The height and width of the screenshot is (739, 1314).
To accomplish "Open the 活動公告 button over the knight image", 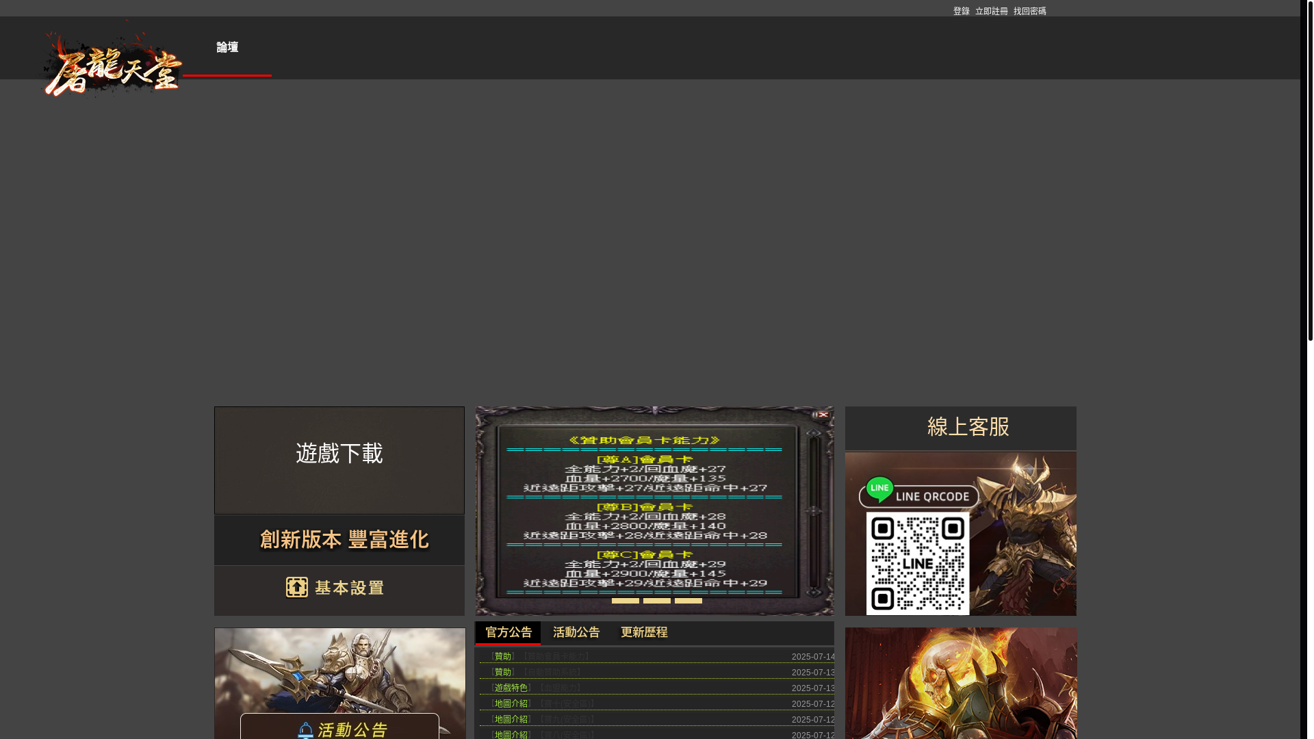I will [339, 727].
